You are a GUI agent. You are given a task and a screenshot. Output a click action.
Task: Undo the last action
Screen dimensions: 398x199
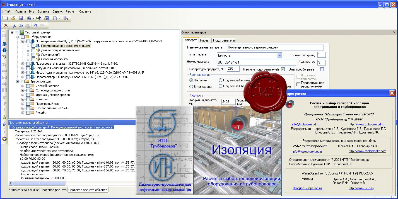(x=35, y=25)
